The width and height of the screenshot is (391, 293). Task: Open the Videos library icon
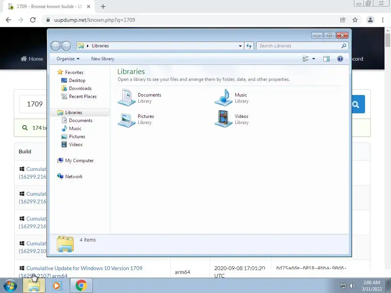(x=223, y=119)
